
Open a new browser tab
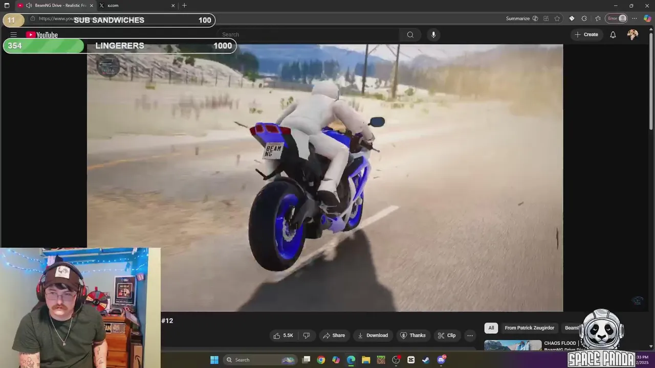(x=184, y=6)
